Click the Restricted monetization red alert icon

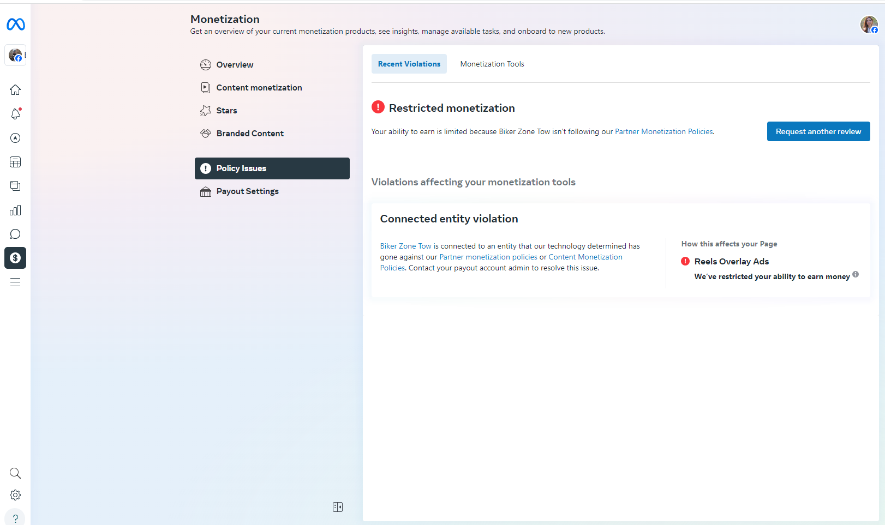click(x=378, y=107)
